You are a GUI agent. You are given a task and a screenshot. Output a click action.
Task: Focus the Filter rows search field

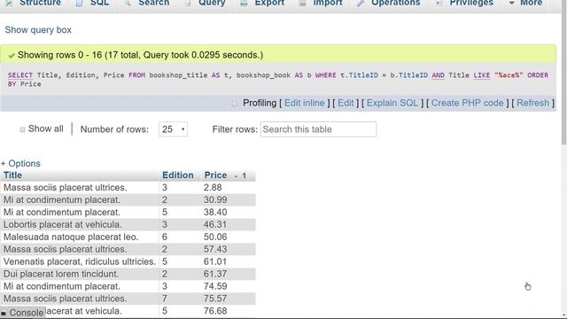point(318,129)
